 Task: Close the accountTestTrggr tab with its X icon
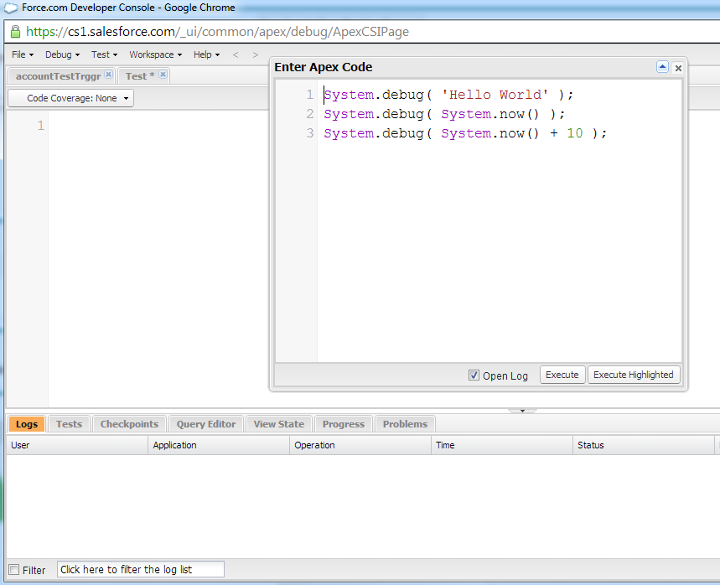pos(108,75)
